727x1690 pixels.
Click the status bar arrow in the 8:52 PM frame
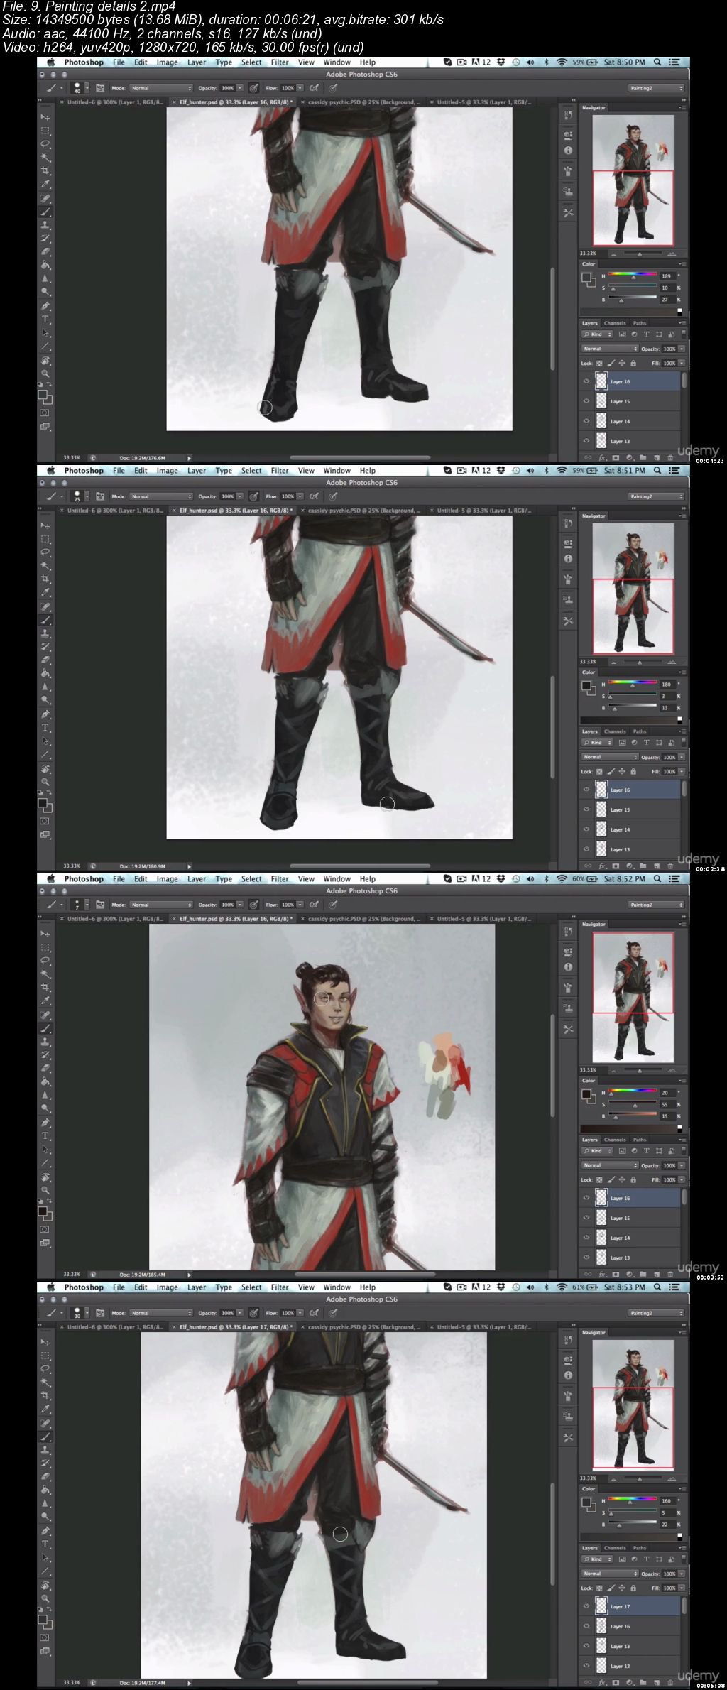coord(189,1275)
